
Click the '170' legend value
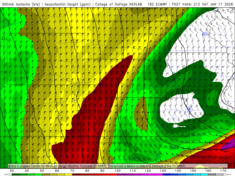pos(223,171)
